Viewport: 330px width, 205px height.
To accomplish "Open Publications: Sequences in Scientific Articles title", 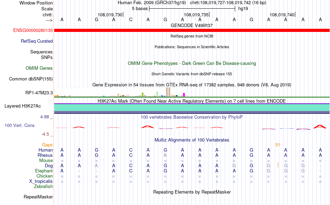I will point(192,47).
